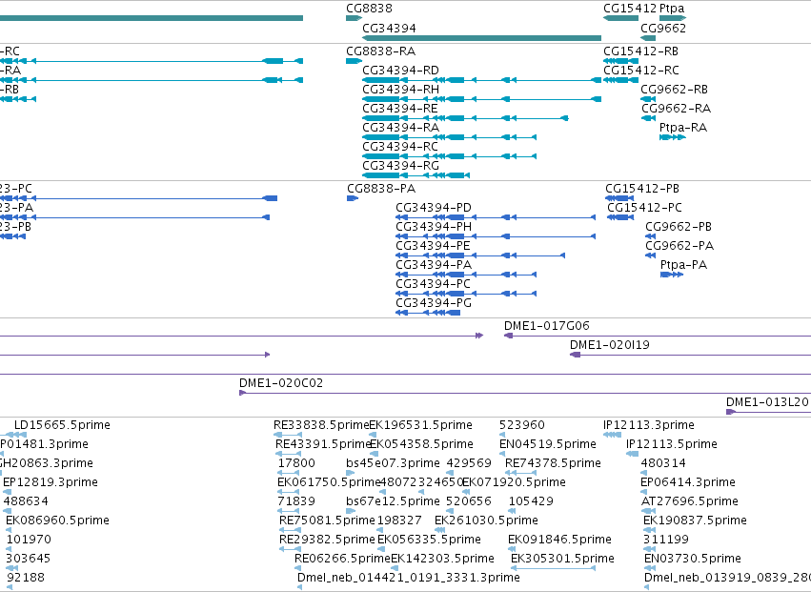Click EST bs67e12.5prime
Screen dimensions: 811x592
coord(393,501)
